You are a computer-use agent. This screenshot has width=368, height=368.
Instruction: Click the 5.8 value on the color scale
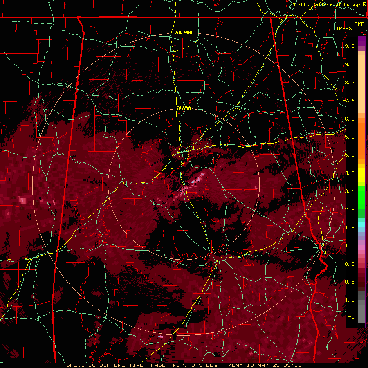[x=350, y=137]
